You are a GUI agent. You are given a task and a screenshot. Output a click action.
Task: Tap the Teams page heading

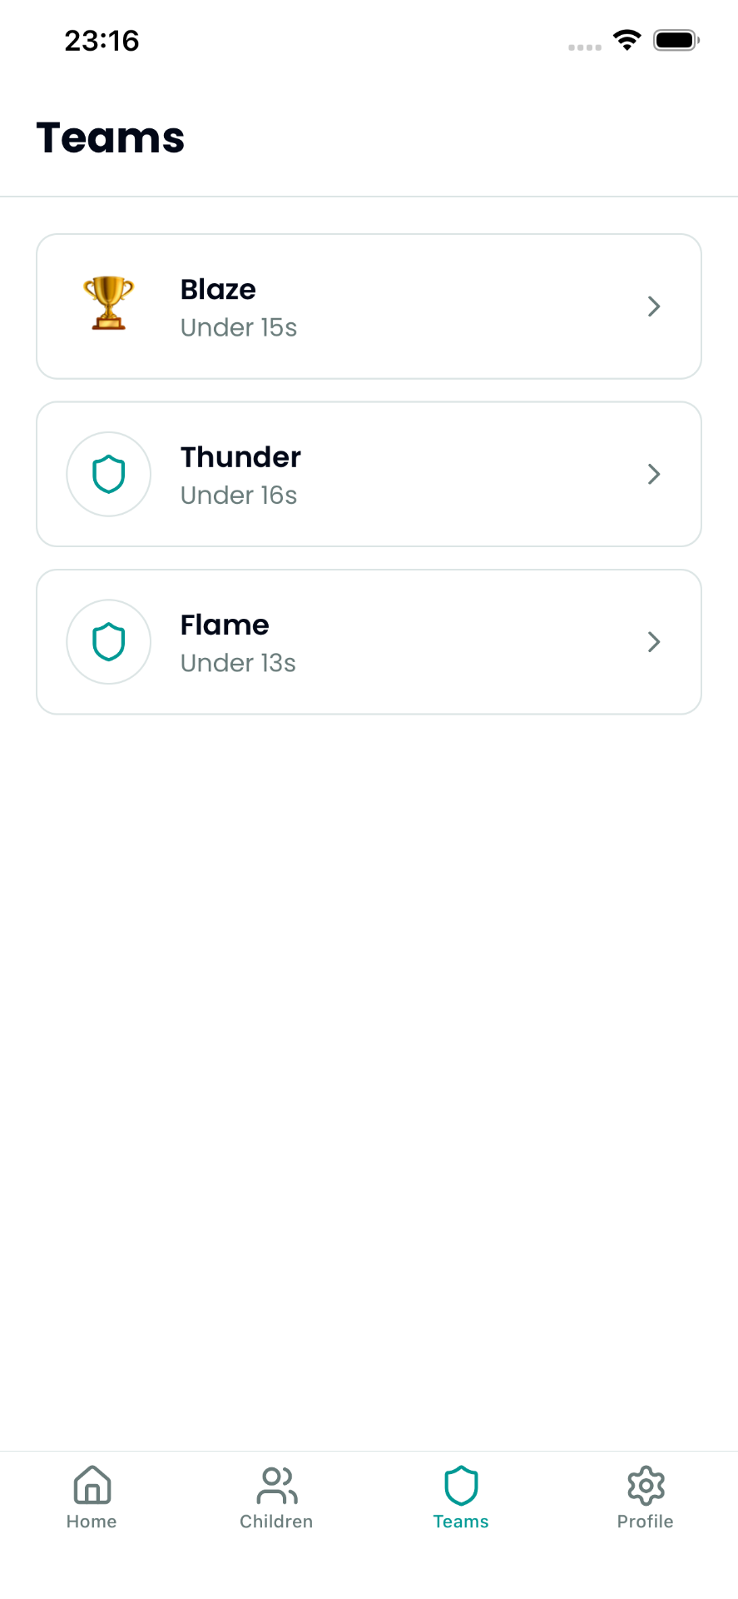point(111,137)
